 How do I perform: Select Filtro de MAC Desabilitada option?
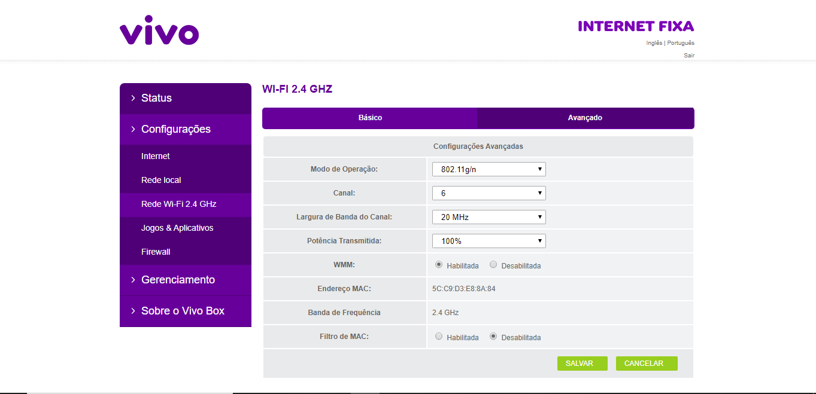[x=493, y=337]
